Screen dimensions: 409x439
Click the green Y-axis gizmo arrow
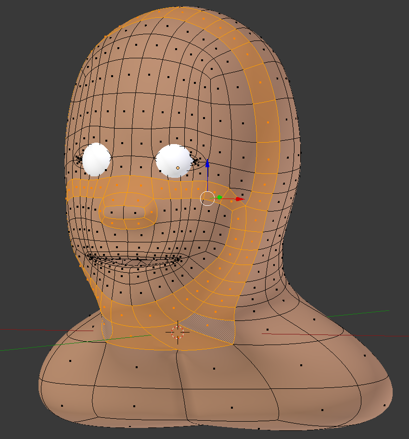point(219,197)
